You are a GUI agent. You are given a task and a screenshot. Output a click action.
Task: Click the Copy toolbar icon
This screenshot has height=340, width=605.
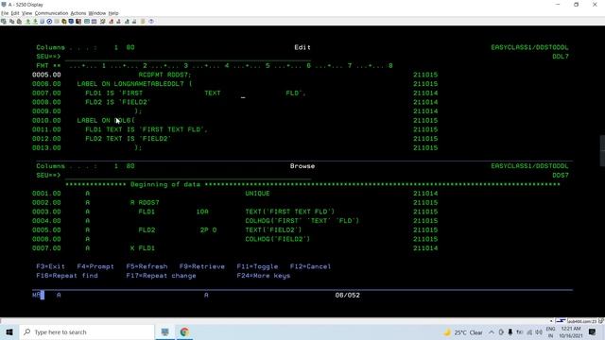click(x=11, y=21)
